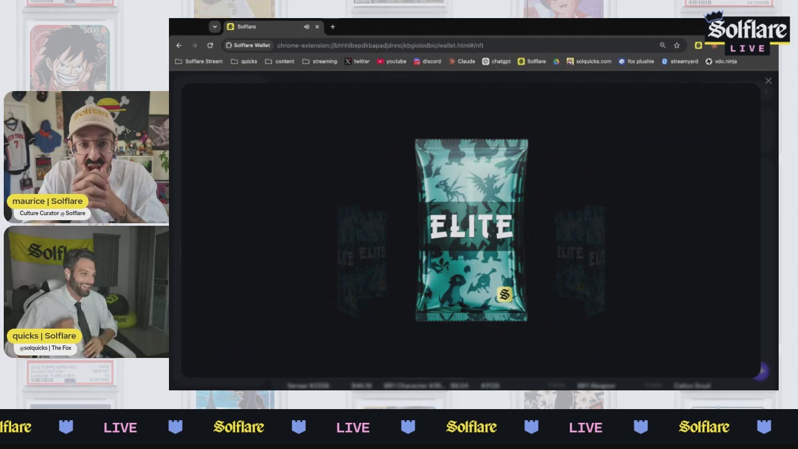This screenshot has height=449, width=798.
Task: Open the content bookmark folder
Action: (x=279, y=61)
